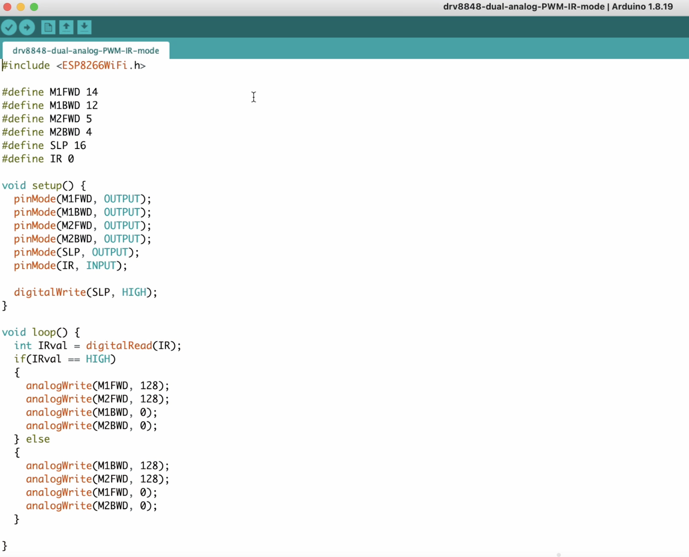Verify the sketch with the checkmark icon
The width and height of the screenshot is (689, 557).
[9, 27]
